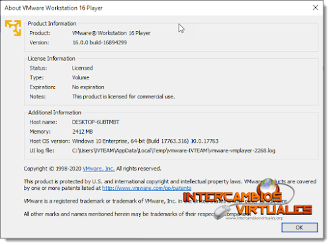Click the Windows 10 Enterprise host OS value
331x246 pixels.
pos(145,141)
